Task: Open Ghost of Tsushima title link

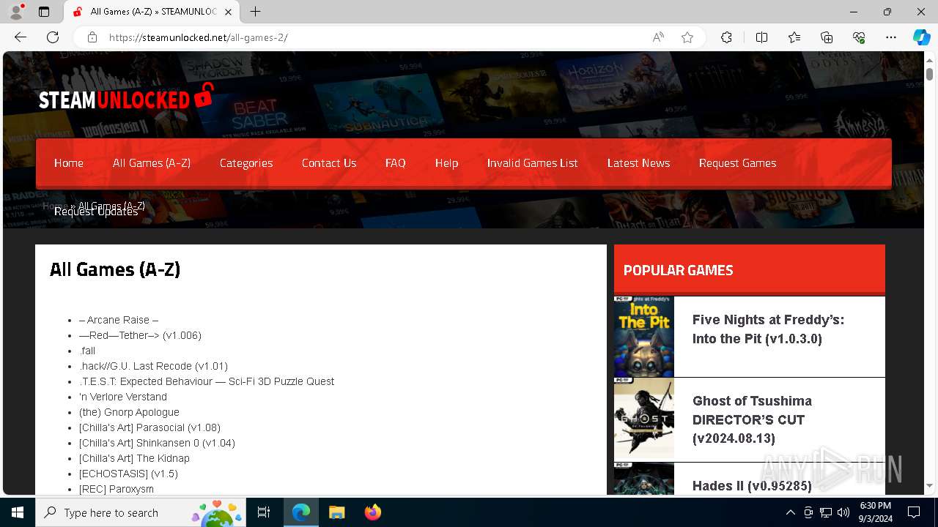Action: click(752, 419)
